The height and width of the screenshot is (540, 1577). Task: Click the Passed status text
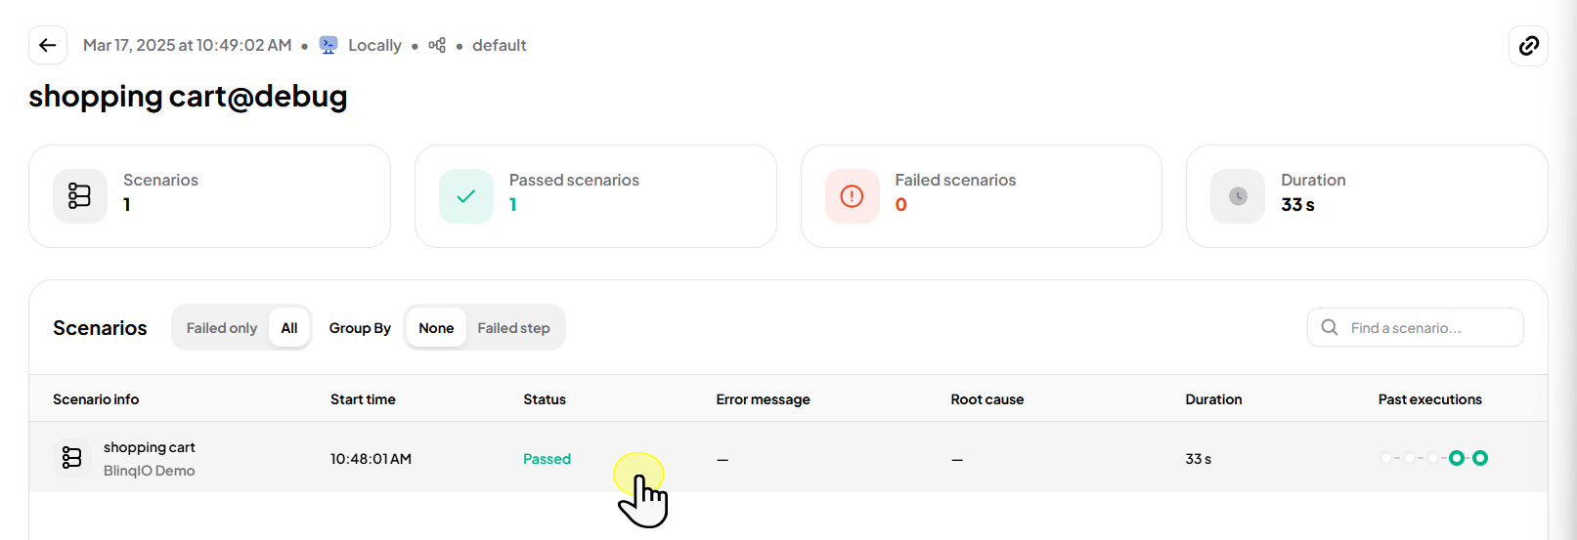pos(547,459)
